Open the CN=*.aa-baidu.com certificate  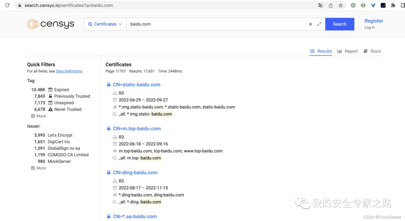point(135,217)
